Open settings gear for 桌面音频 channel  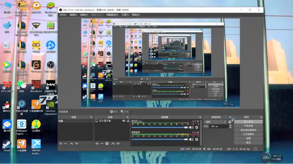pyautogui.click(x=197, y=139)
